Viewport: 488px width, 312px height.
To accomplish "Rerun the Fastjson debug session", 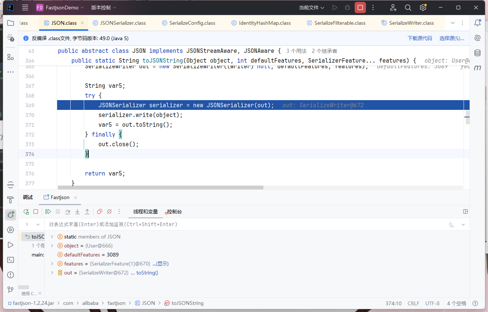I will [26, 211].
